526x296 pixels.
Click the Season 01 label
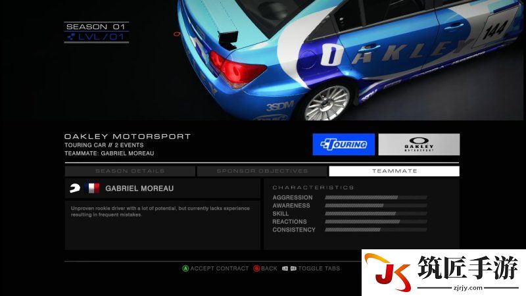[x=96, y=26]
